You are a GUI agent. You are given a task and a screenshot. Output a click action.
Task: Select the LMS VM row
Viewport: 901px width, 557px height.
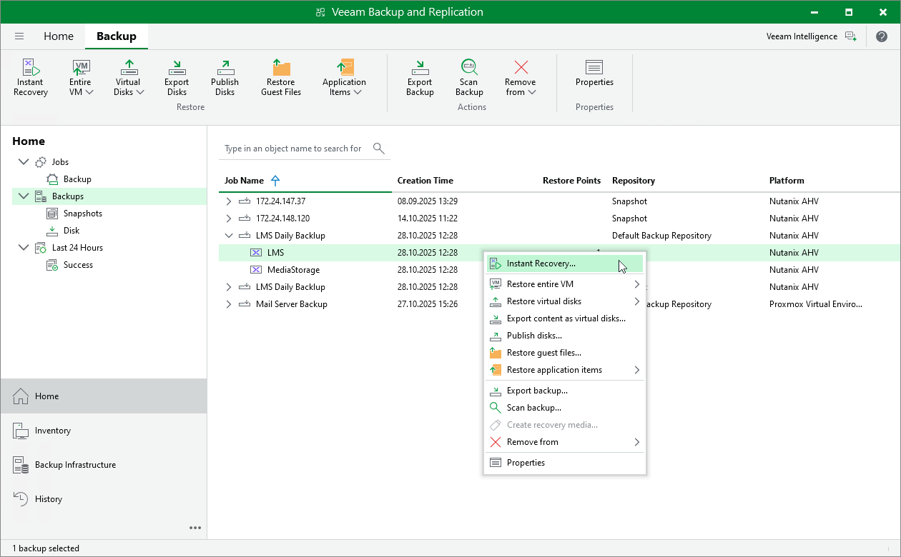pos(559,253)
